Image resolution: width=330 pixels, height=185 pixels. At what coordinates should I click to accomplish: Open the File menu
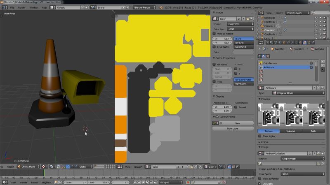pos(12,7)
